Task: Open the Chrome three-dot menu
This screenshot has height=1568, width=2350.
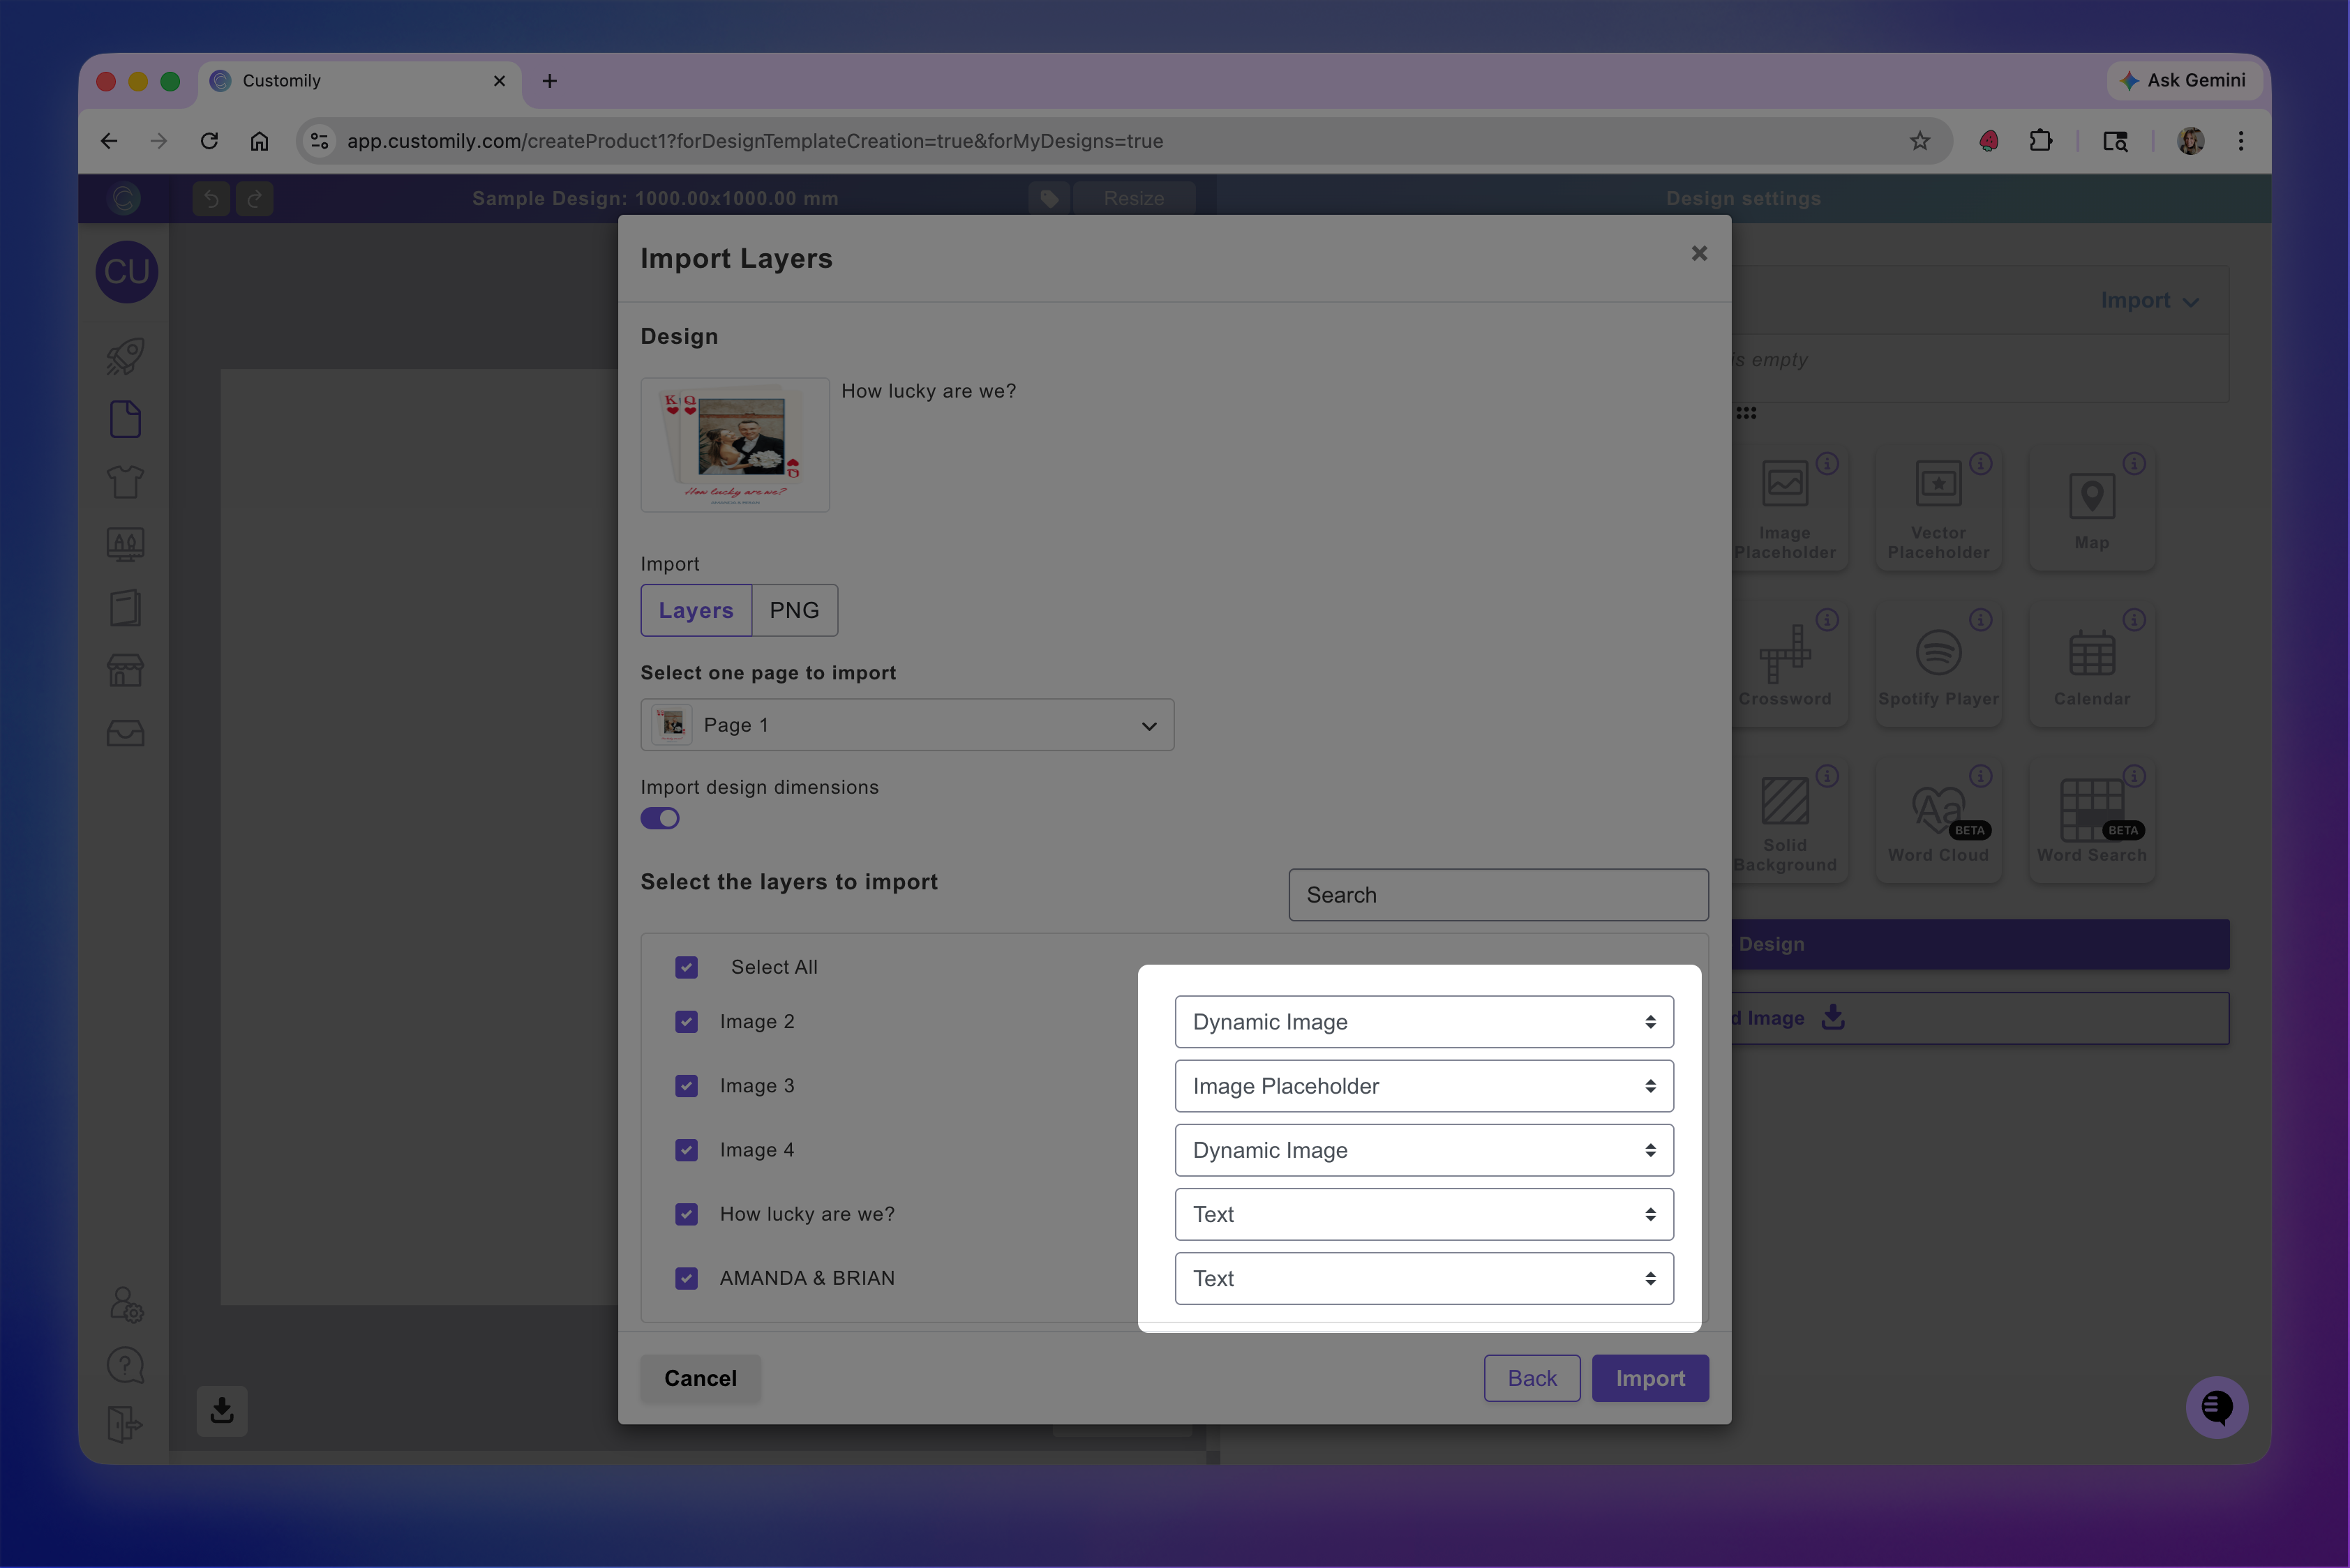Action: pyautogui.click(x=2241, y=141)
